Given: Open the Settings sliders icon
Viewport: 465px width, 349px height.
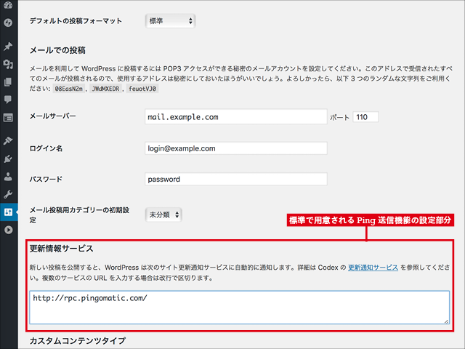Looking at the screenshot, I should pos(8,212).
